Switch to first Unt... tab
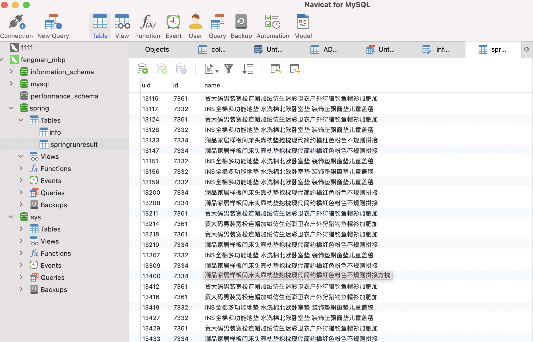Image resolution: width=533 pixels, height=342 pixels. point(269,49)
